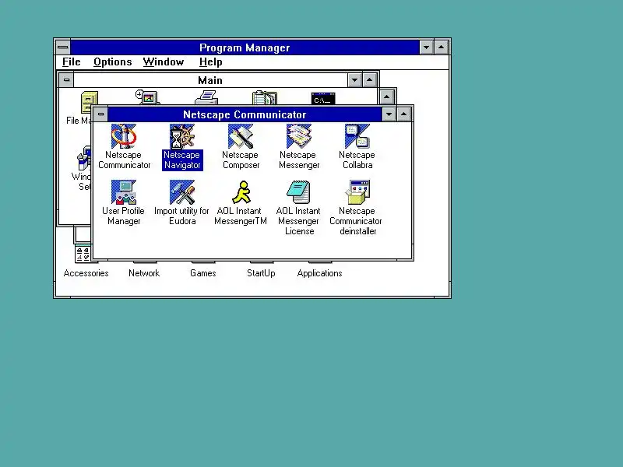Select Netscape Communicator deinstaller icon
The height and width of the screenshot is (467, 623).
[357, 192]
